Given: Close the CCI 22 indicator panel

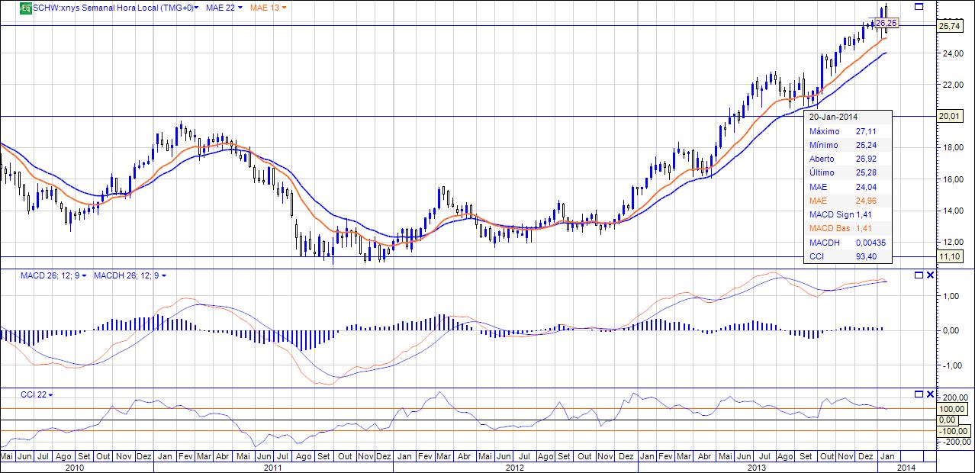Looking at the screenshot, I should 930,394.
